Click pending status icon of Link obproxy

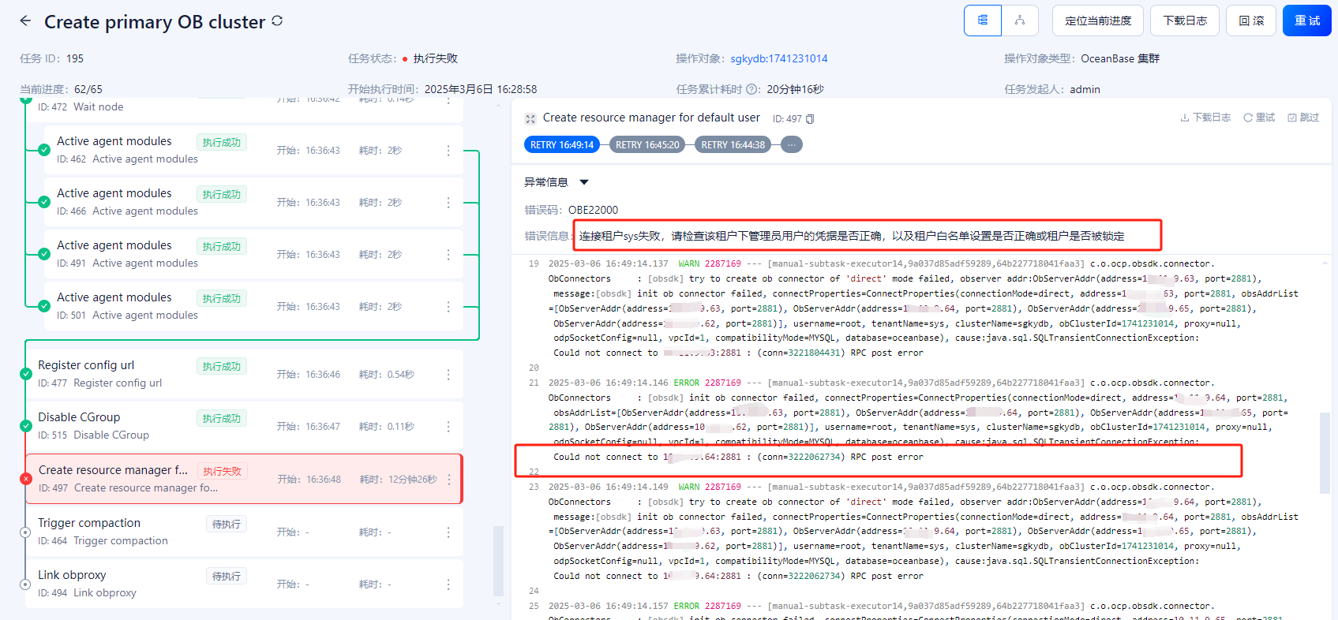tap(25, 585)
